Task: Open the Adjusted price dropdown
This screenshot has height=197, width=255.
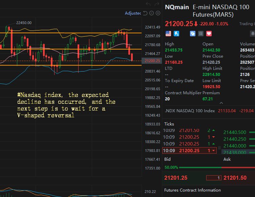Action: coord(133,13)
